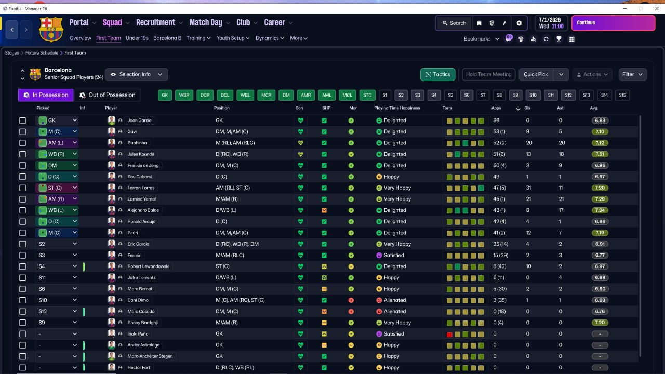Click Marc Casadó's red morale icon
The height and width of the screenshot is (374, 665).
351,312
